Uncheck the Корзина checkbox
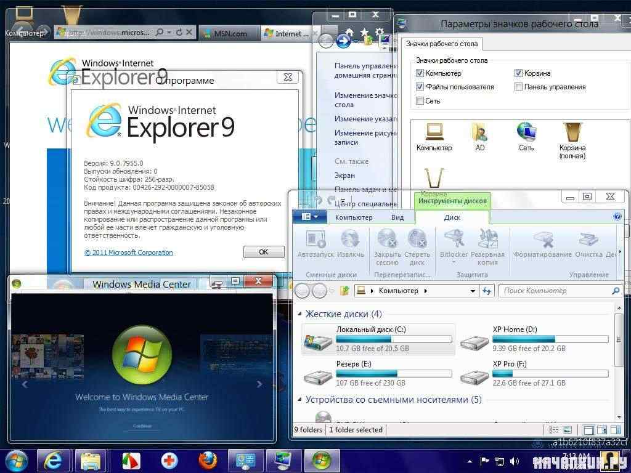Screen dimensions: 631x473 coord(518,73)
